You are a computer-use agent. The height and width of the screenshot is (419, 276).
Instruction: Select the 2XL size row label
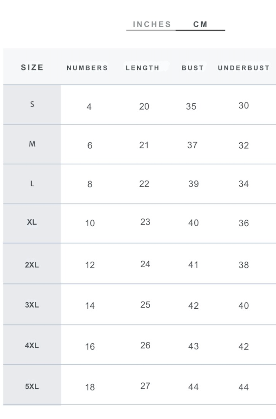pos(32,265)
